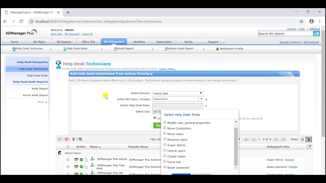
Task: Open Details link for Reset password role
Action: 293,167
